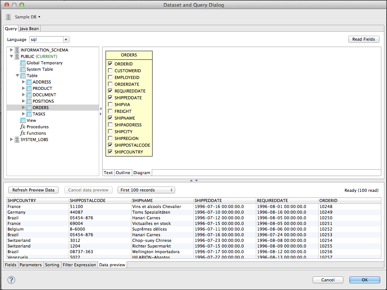
Task: Click the left sash arrow beside tree
Action: pyautogui.click(x=100, y=109)
